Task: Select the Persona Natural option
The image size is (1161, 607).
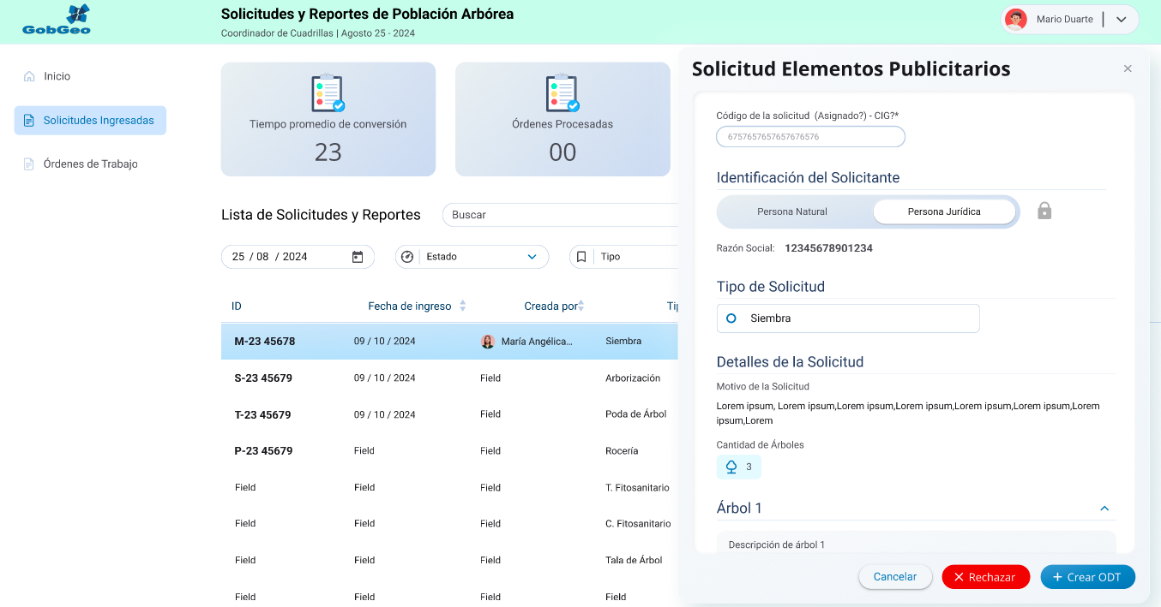Action: [791, 211]
